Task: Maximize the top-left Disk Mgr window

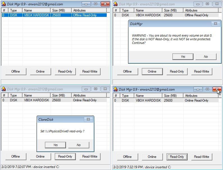Action: [95, 4]
